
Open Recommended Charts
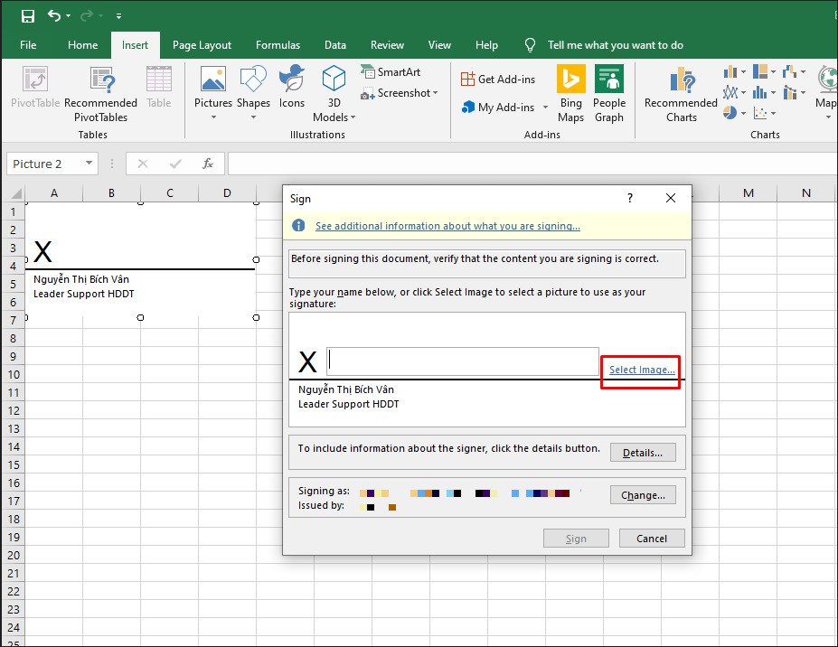pos(681,95)
